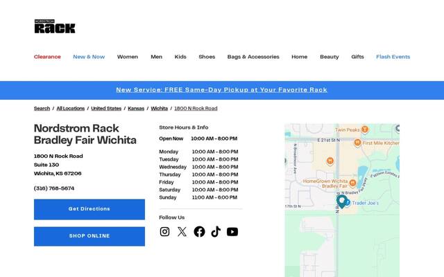The height and width of the screenshot is (277, 444).
Task: Open the YouTube social icon
Action: tap(232, 232)
